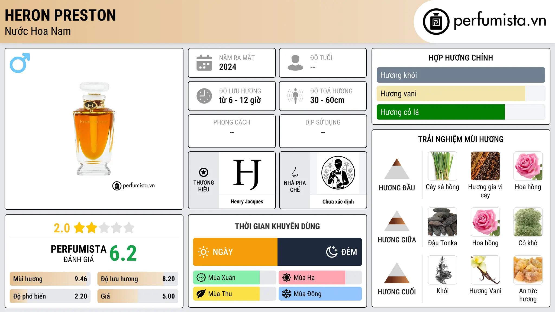555x312 pixels.
Task: Click the orange 2.0 rating number
Action: pyautogui.click(x=62, y=228)
